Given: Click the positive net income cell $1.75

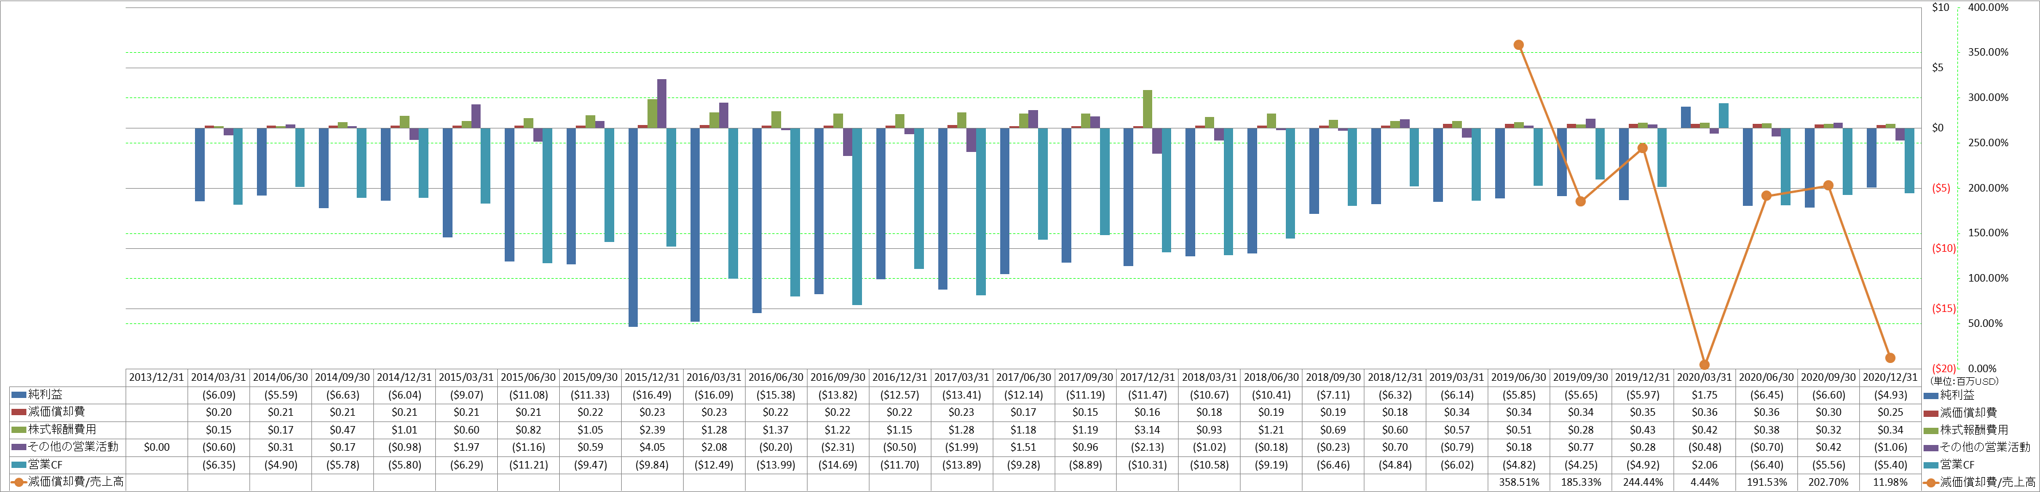Looking at the screenshot, I should pyautogui.click(x=1704, y=395).
